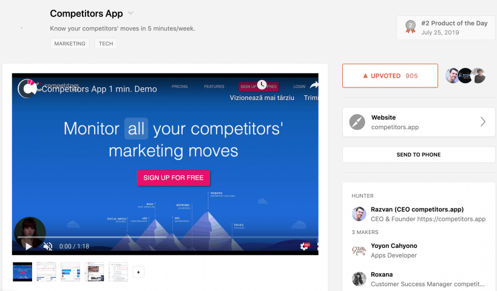Select the second gallery thumbnail

(46, 272)
